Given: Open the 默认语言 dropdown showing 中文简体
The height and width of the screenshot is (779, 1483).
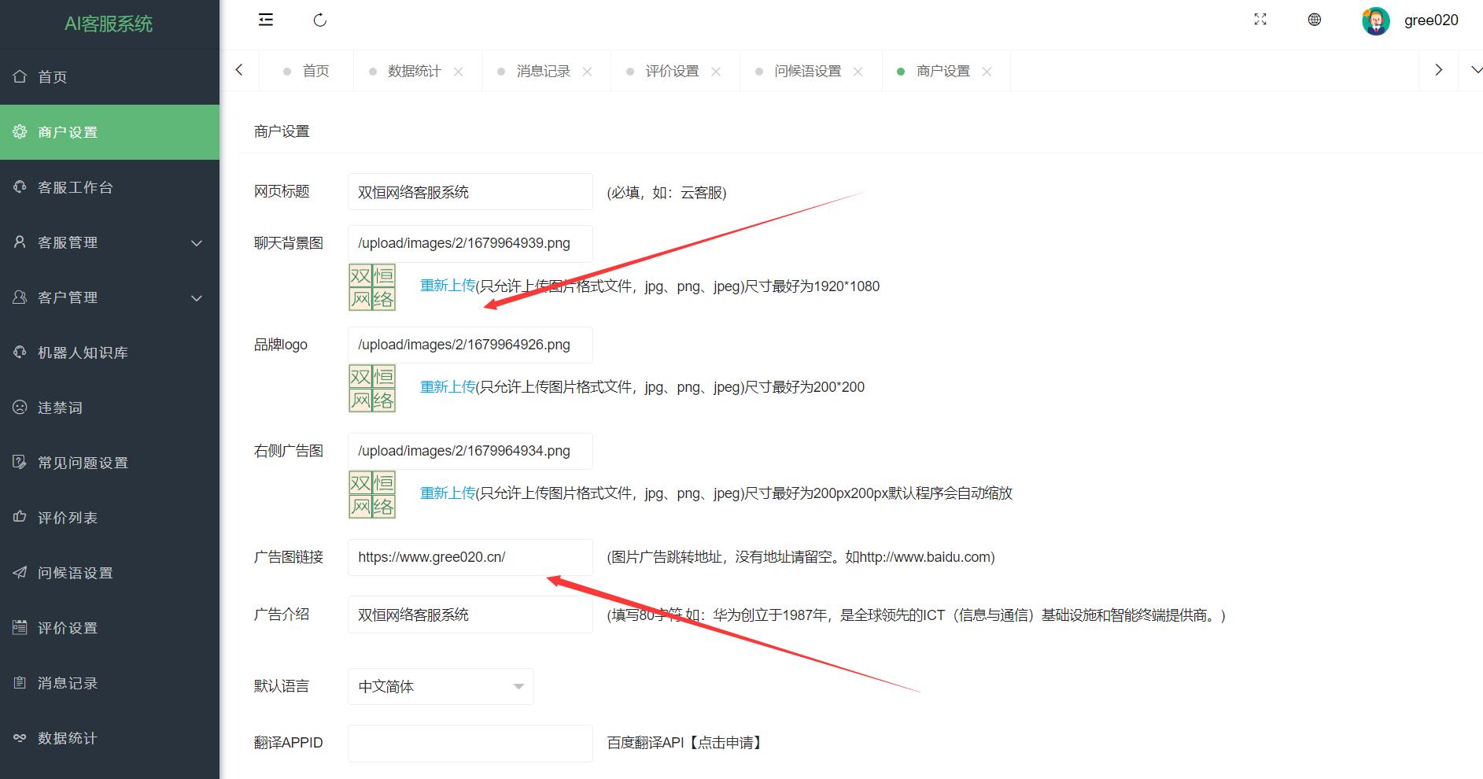Looking at the screenshot, I should click(441, 686).
